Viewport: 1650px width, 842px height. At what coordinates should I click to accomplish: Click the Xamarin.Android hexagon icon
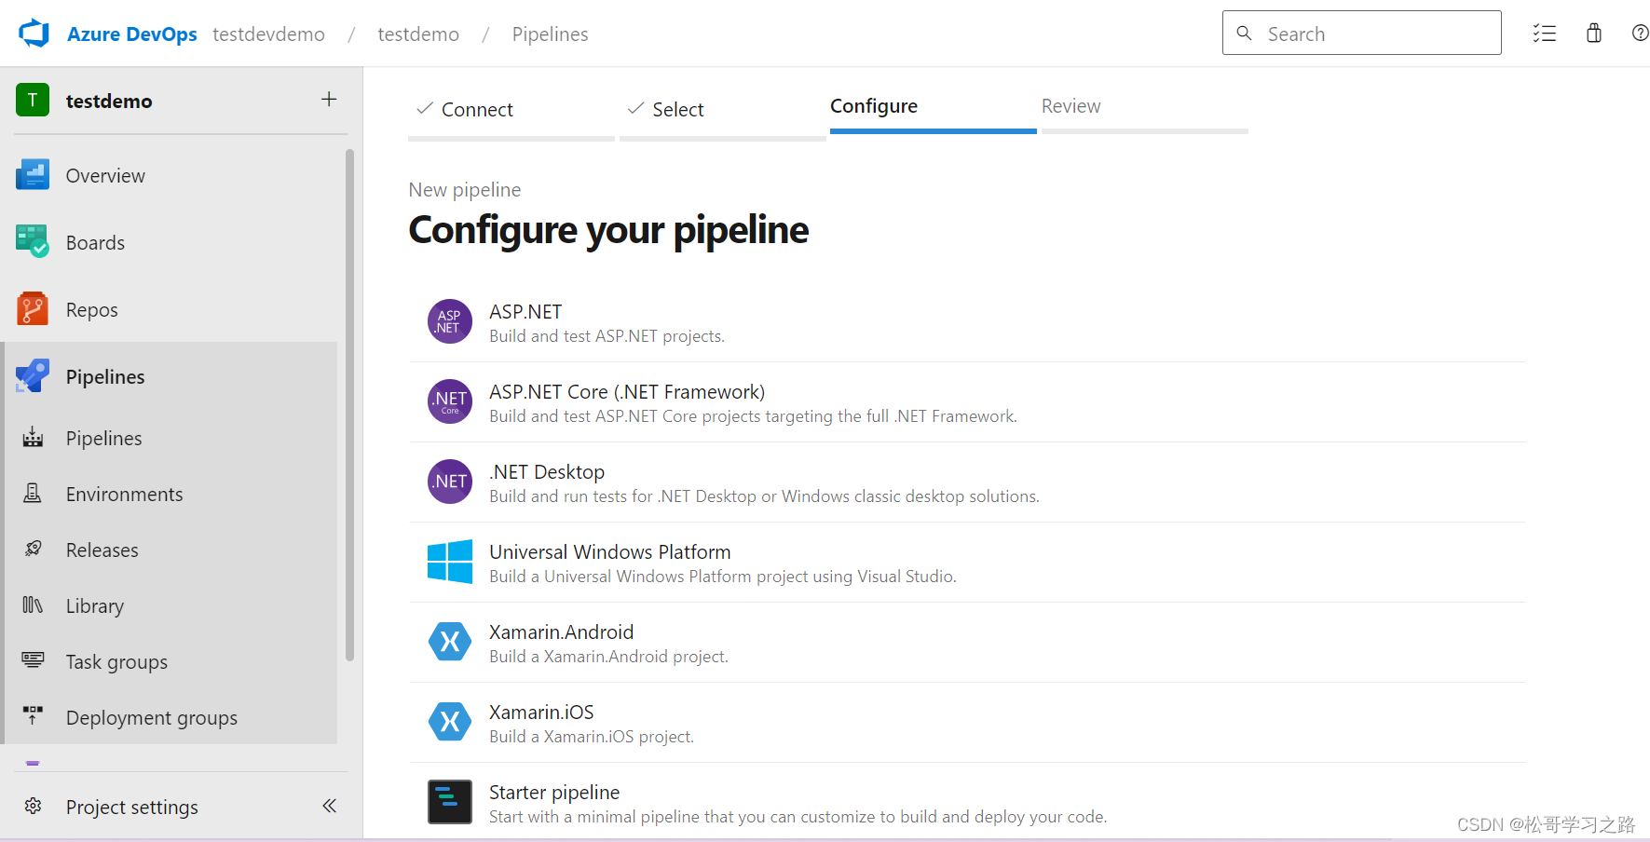450,642
